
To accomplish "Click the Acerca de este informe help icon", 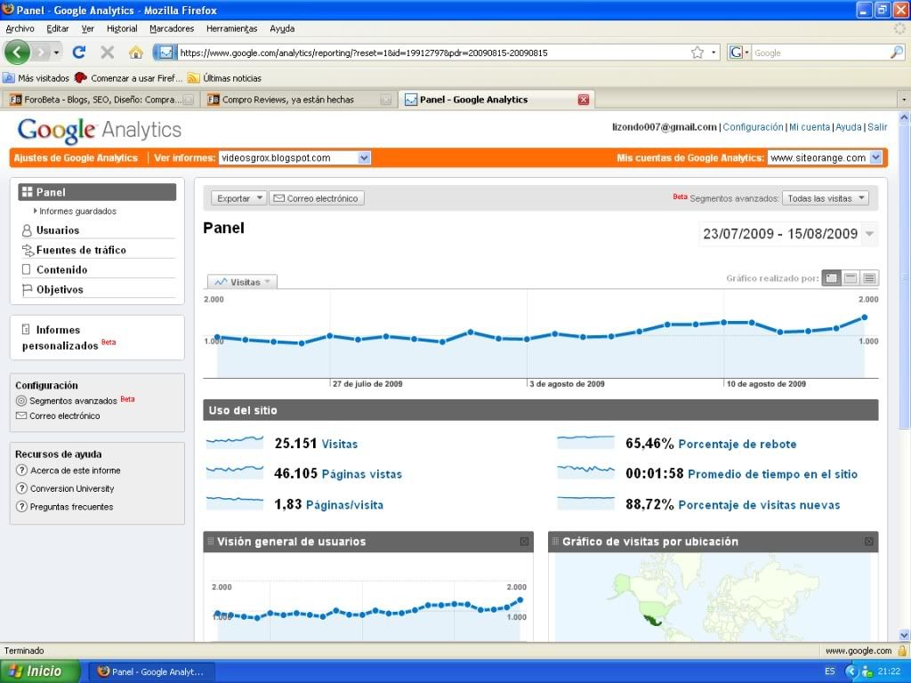I will [x=21, y=470].
